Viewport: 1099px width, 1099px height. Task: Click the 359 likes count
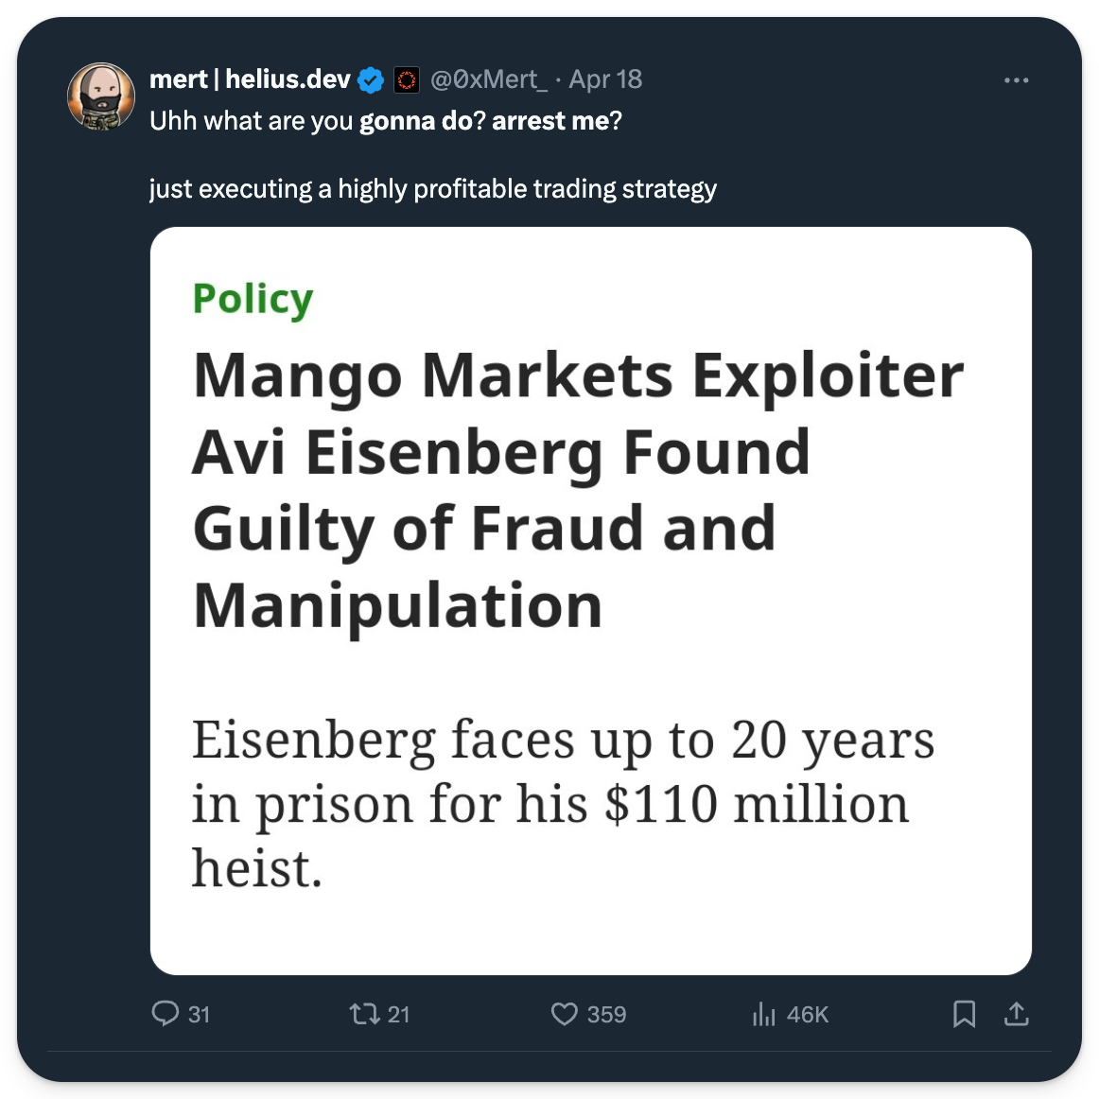coord(606,1015)
